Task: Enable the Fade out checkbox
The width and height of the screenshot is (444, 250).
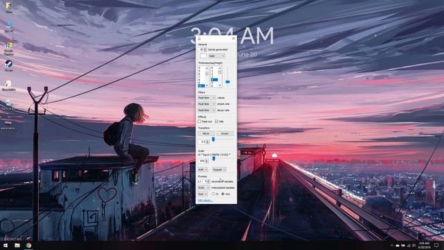Action: point(199,122)
